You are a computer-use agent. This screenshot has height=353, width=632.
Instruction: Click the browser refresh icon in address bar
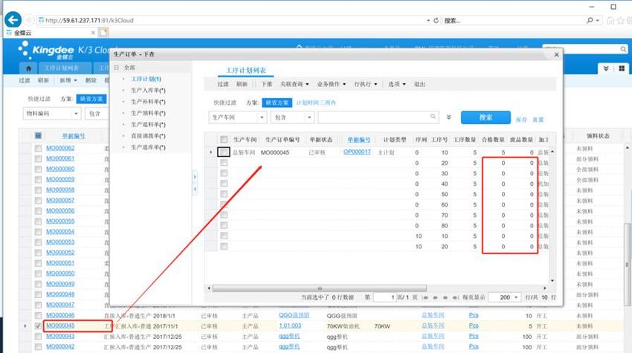[x=436, y=20]
